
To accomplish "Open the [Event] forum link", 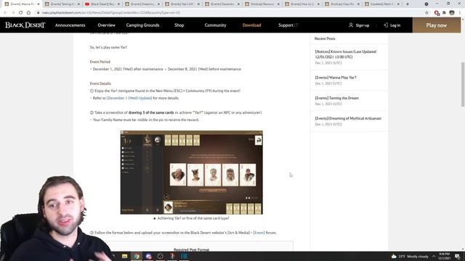I will click(259, 233).
